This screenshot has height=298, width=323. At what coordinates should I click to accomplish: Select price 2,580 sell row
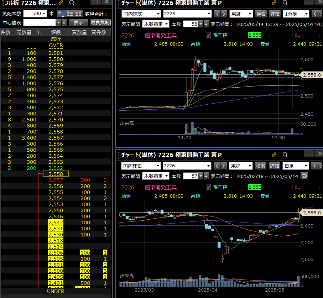[x=56, y=59]
